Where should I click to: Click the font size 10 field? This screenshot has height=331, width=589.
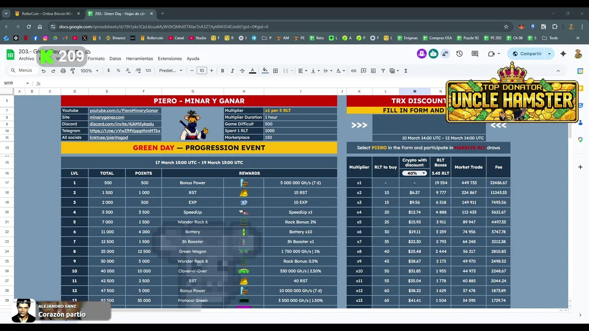tap(202, 71)
